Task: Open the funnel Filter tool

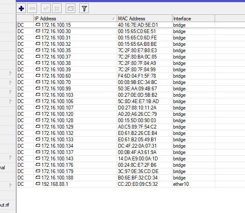Action: pyautogui.click(x=84, y=8)
